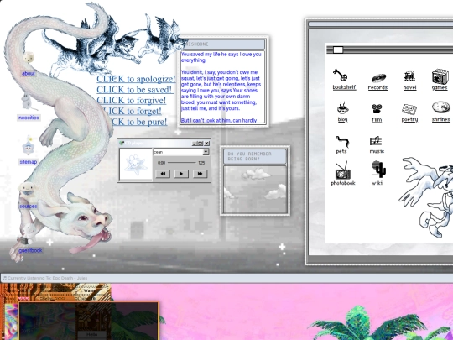Click 'DO YOU REMEMBER BEING BORN?' header

255,156
